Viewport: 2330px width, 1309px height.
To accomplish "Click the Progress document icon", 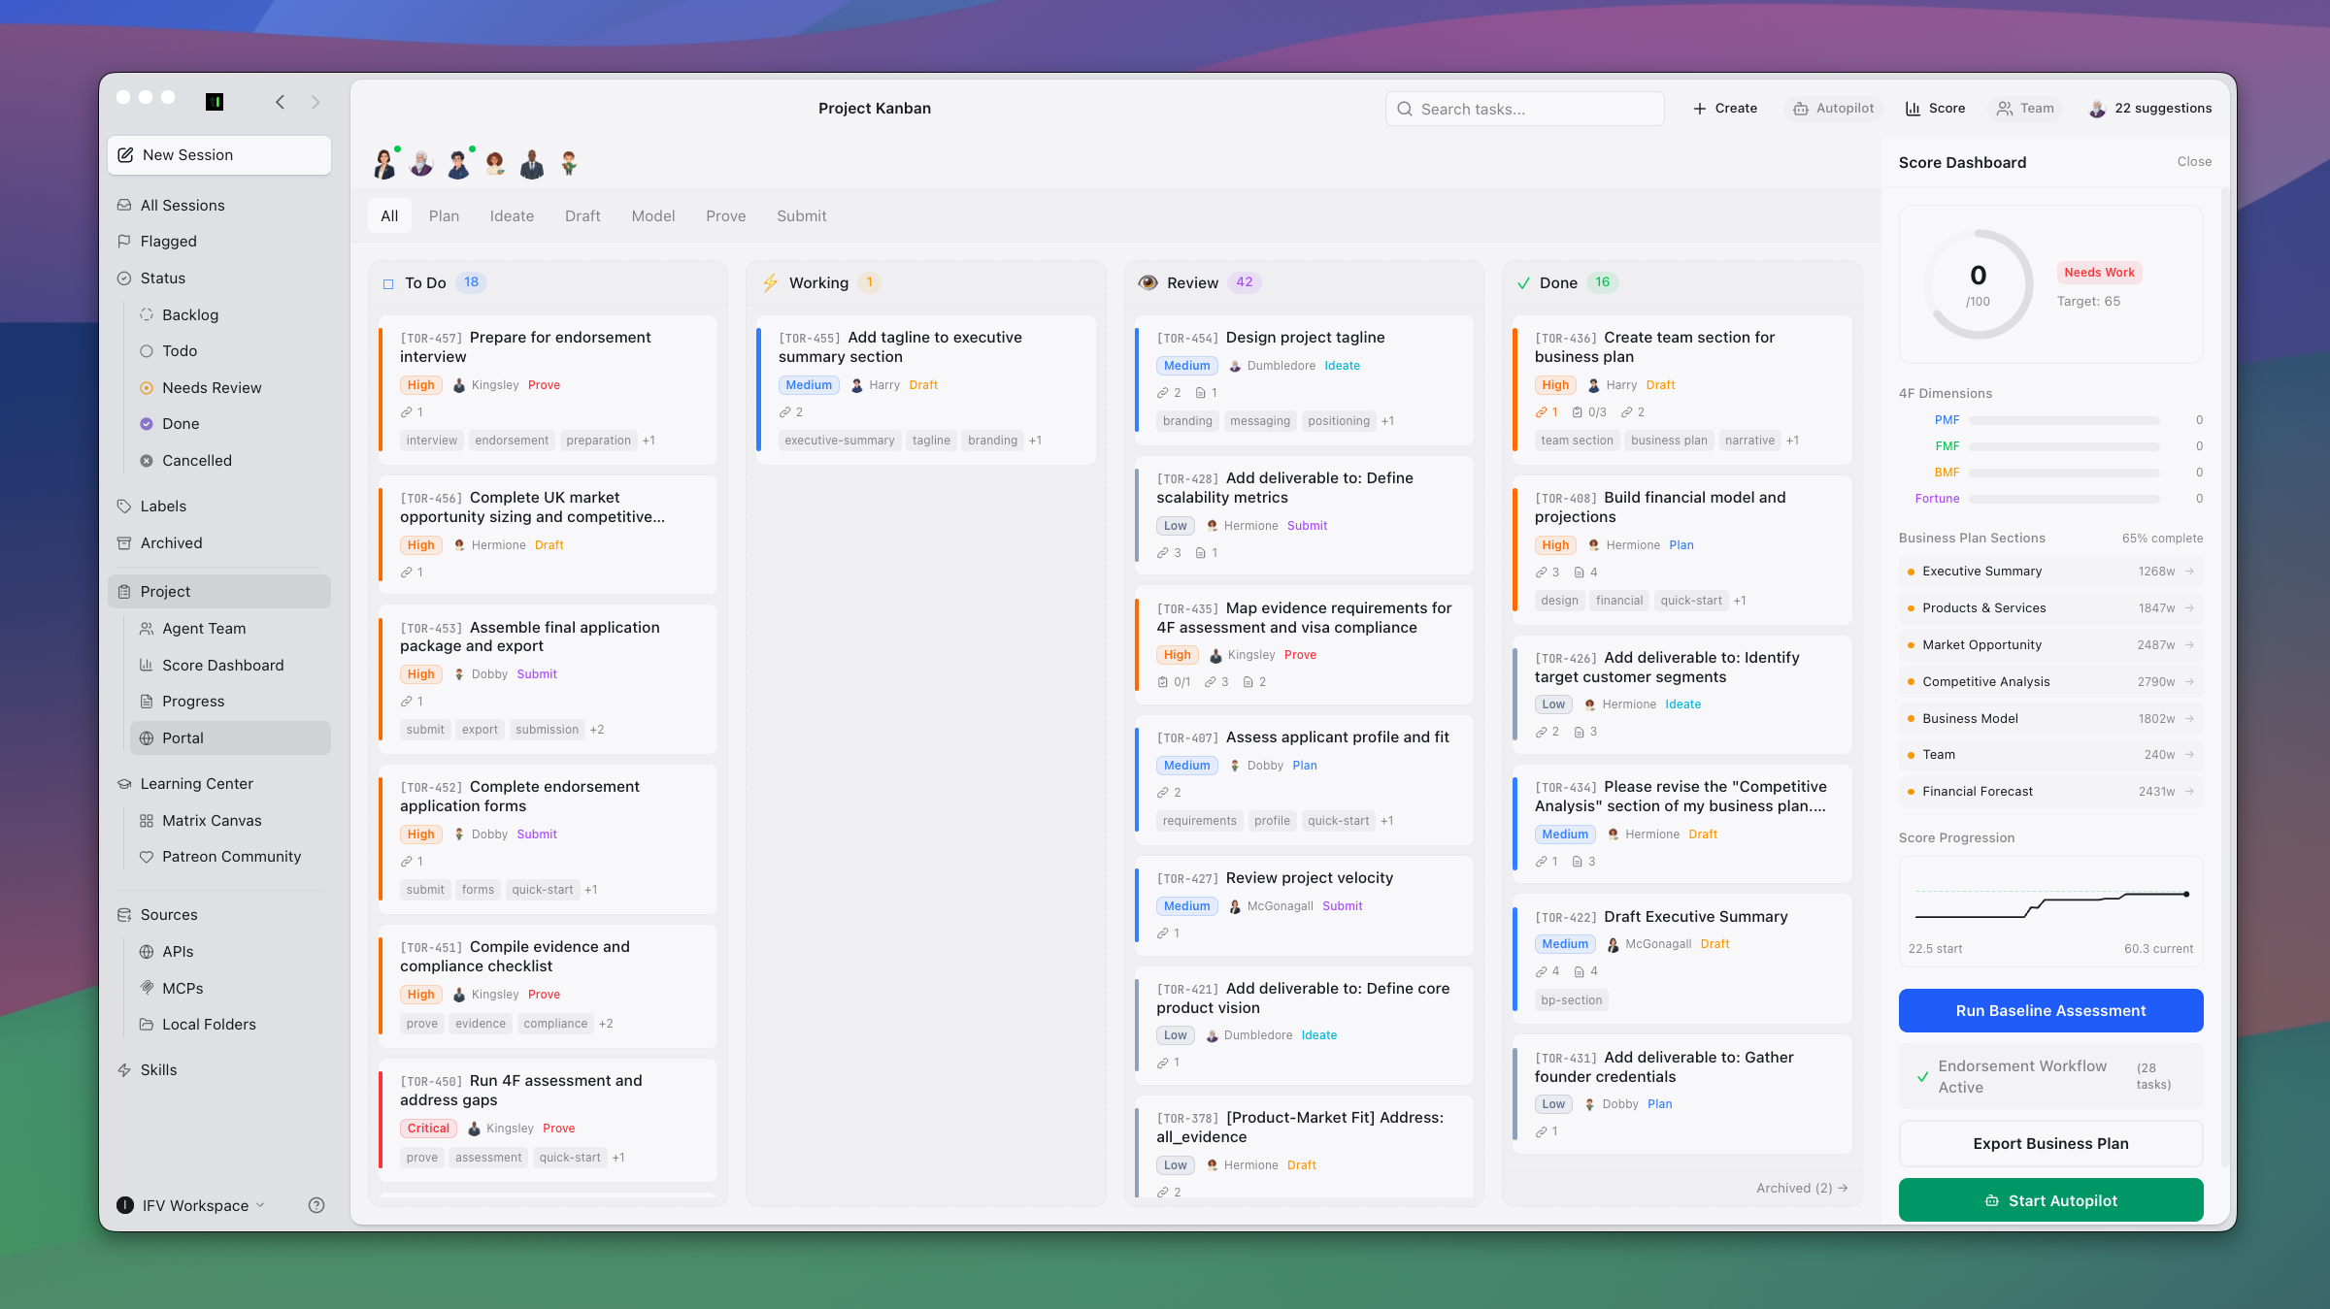I will click(x=147, y=702).
